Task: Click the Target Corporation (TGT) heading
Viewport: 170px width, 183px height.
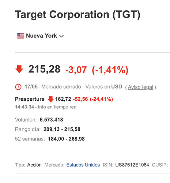Action: point(78,15)
